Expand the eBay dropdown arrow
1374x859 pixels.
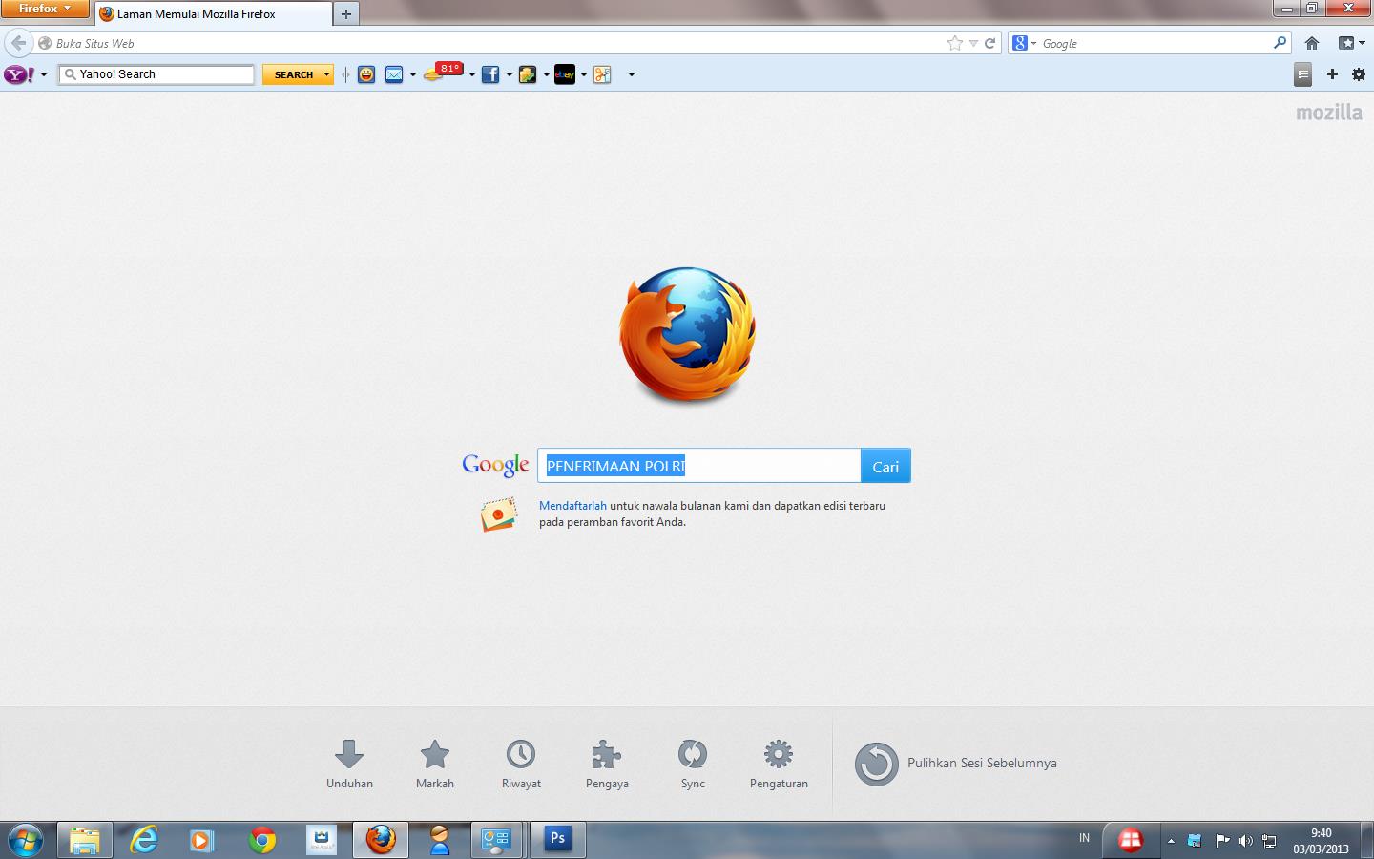click(x=584, y=74)
